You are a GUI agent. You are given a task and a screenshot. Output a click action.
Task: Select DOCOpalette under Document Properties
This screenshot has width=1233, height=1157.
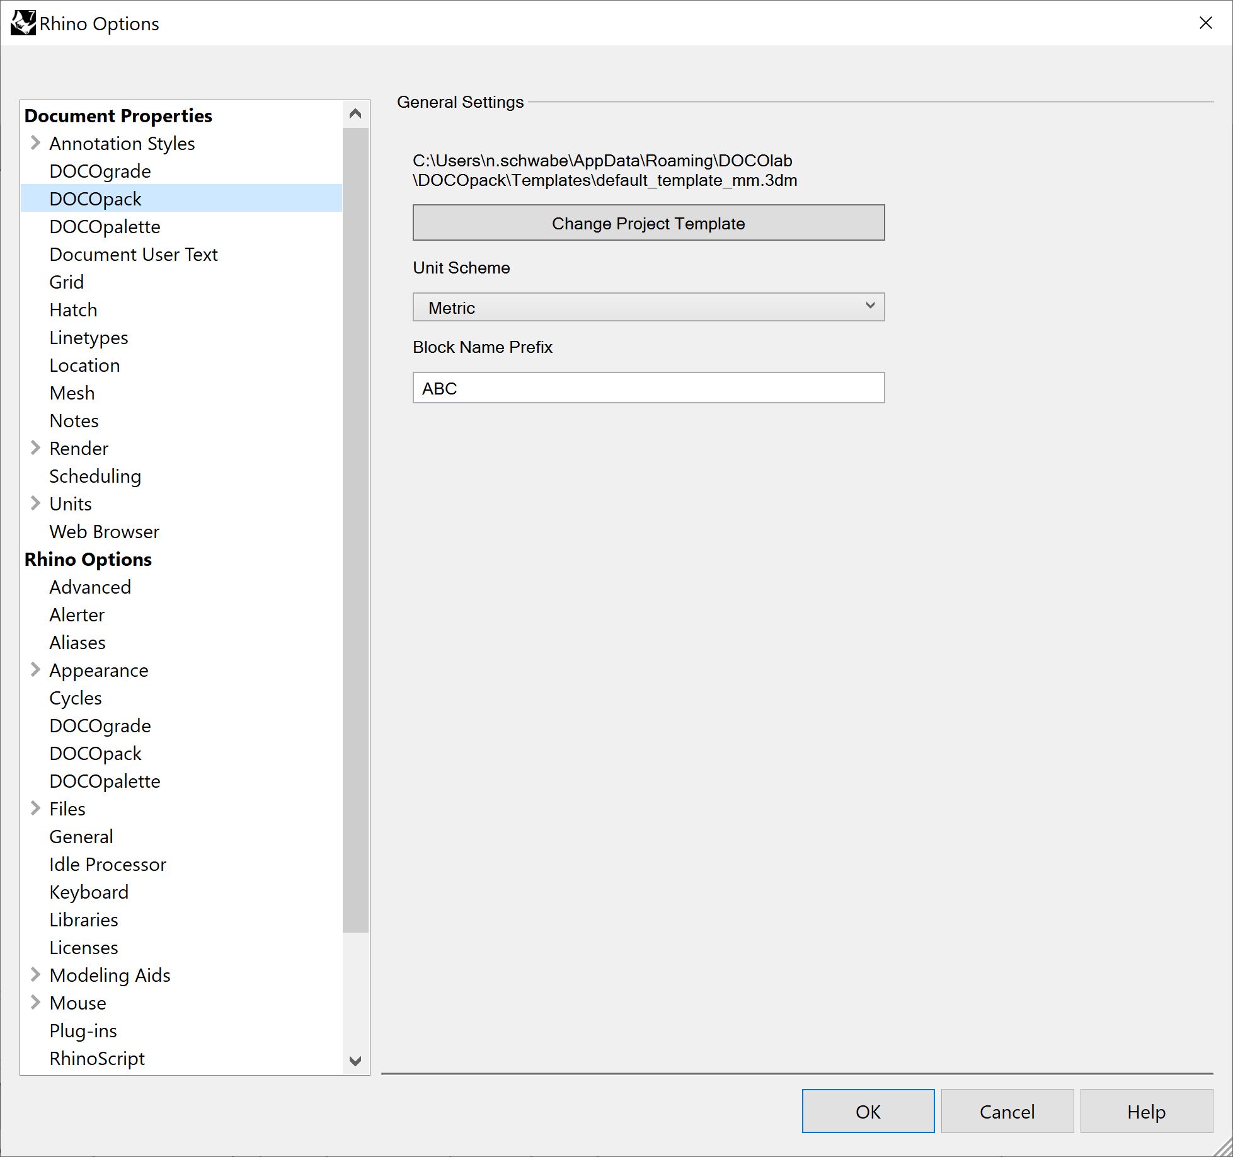coord(105,227)
